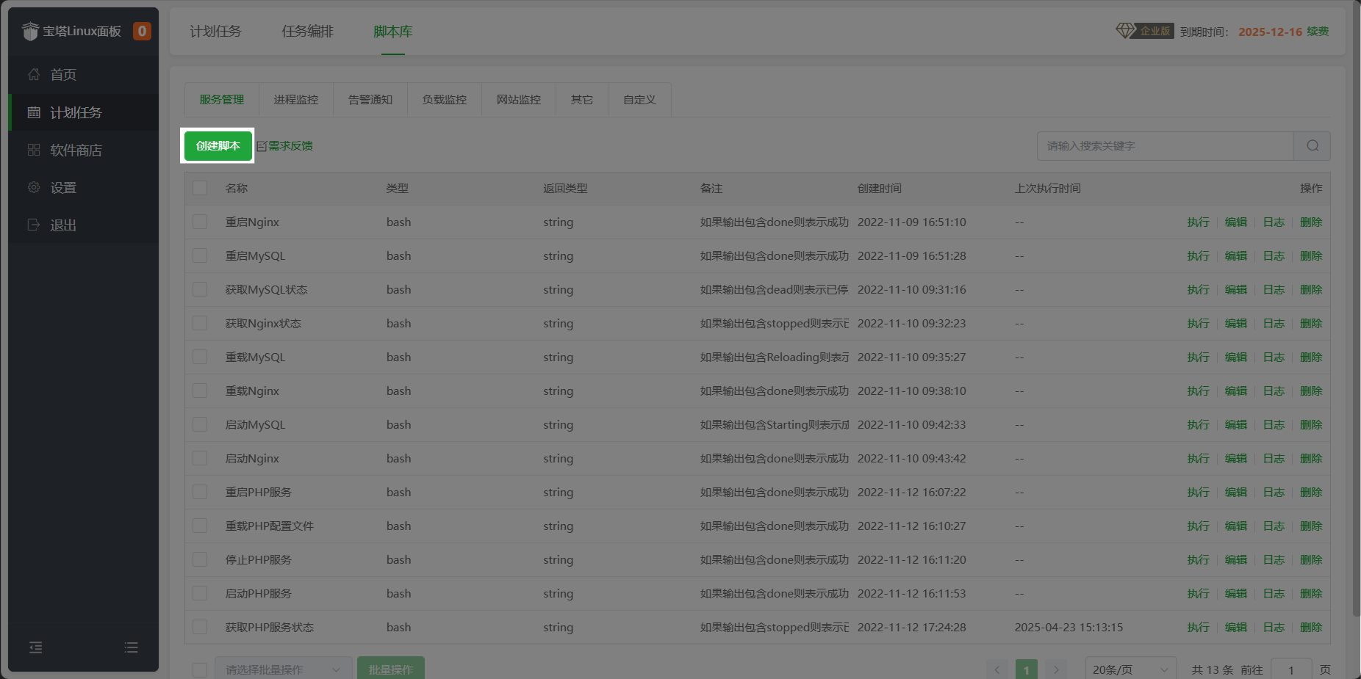Click the 共 13 条 total count text
This screenshot has width=1361, height=679.
click(1213, 669)
